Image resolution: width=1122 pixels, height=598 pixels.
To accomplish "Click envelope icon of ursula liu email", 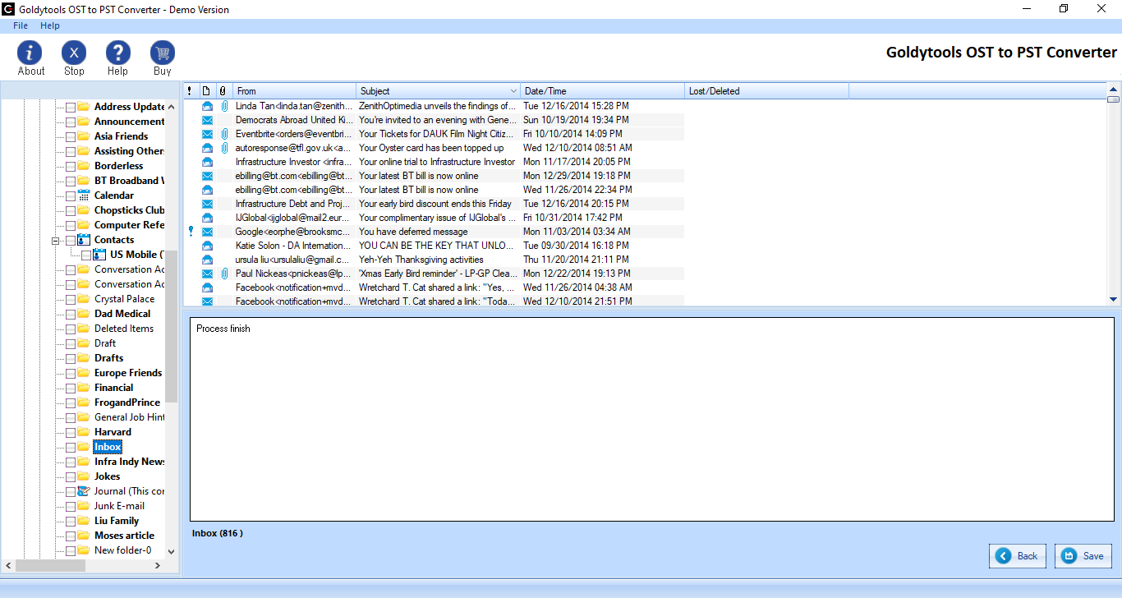I will pyautogui.click(x=207, y=260).
